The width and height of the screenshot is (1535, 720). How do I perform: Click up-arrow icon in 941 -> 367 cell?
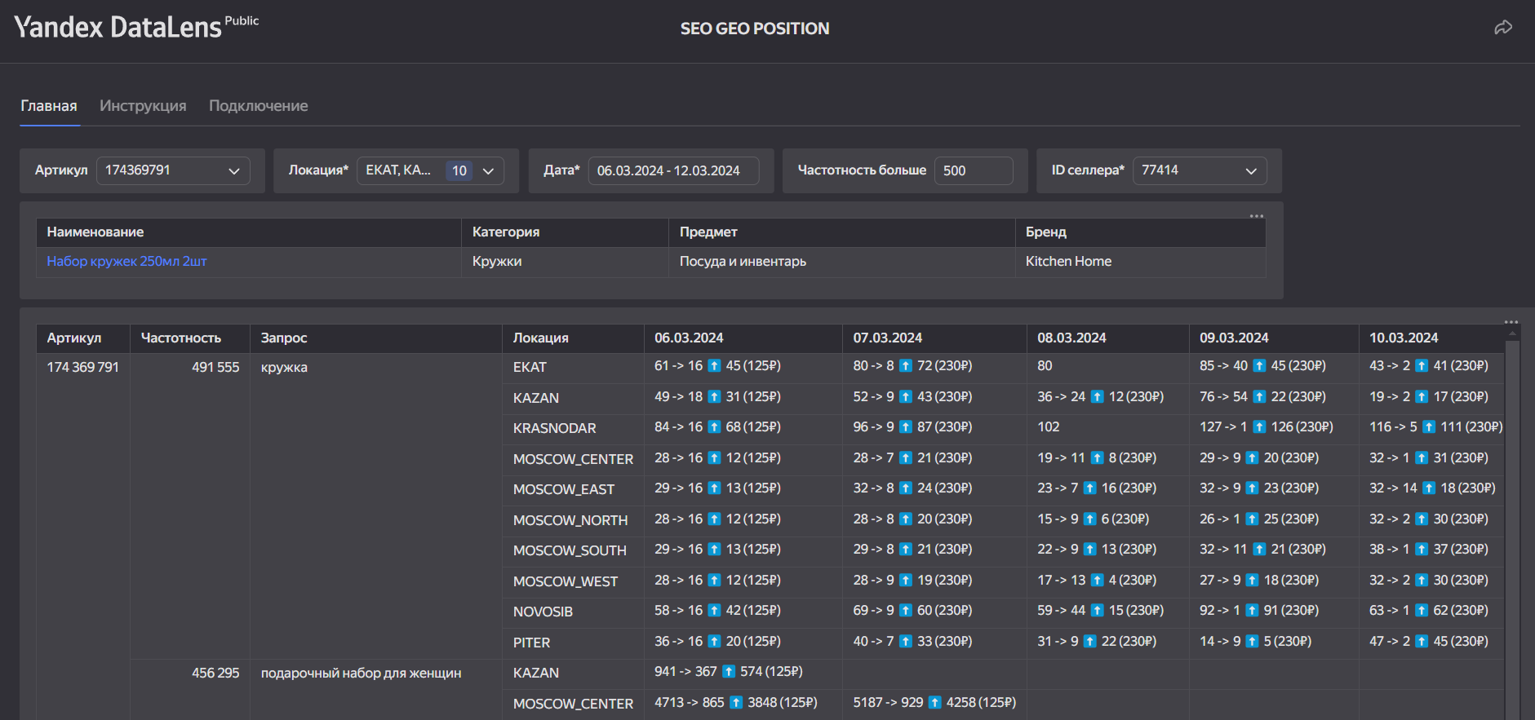[x=729, y=672]
